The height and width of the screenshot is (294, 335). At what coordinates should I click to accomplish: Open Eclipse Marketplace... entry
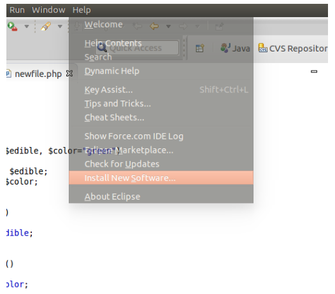click(x=161, y=150)
